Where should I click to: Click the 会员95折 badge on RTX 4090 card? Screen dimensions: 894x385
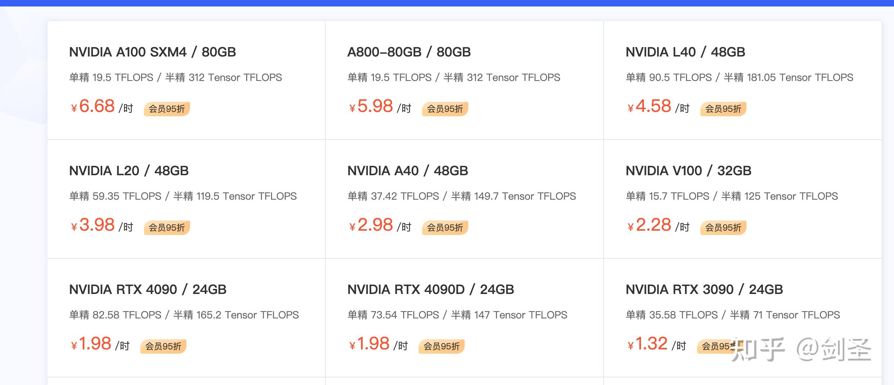(x=163, y=346)
